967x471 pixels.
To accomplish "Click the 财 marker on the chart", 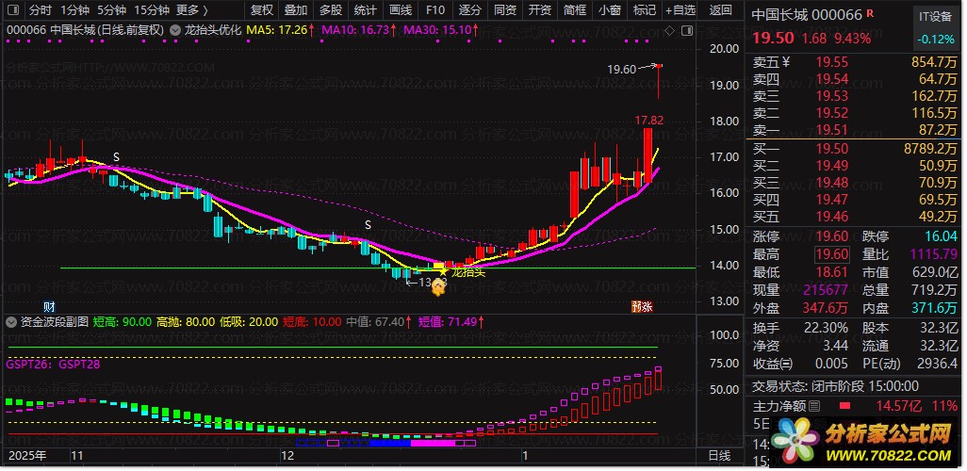I will point(49,306).
